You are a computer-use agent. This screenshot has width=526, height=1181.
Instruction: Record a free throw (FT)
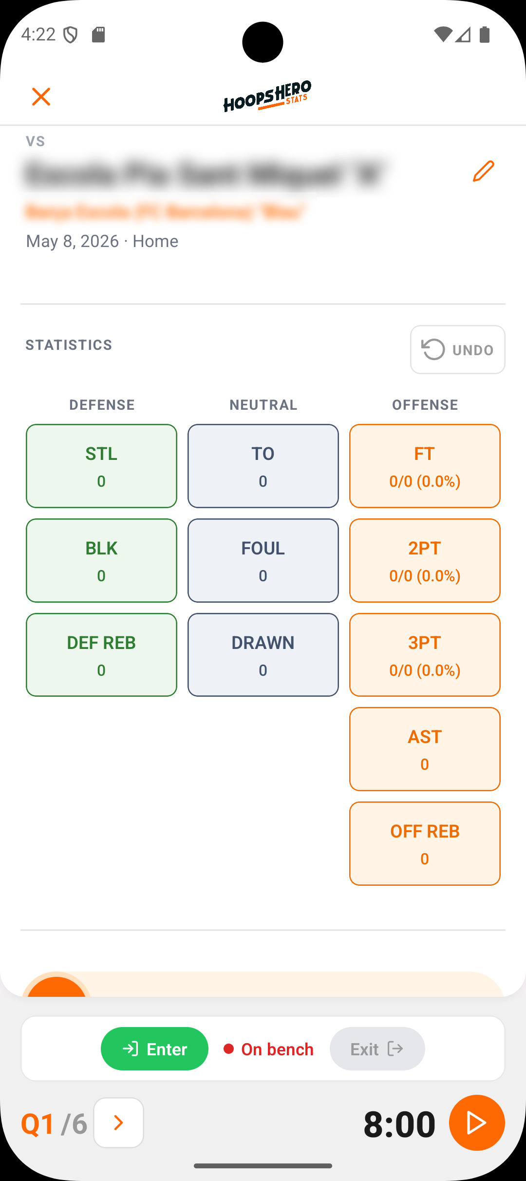tap(425, 466)
